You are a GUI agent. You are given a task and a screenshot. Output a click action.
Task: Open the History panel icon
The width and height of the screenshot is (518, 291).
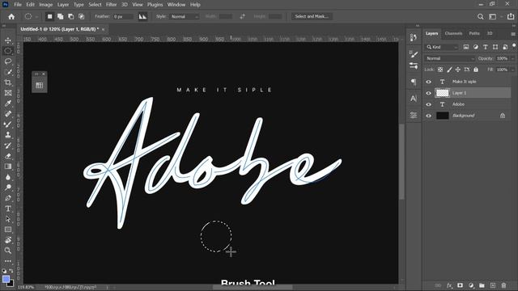click(x=414, y=37)
